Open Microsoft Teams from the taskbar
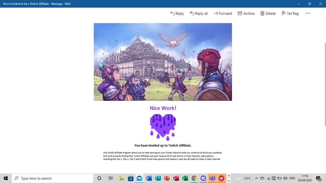Screen dimensions: 326x183 (x=212, y=178)
